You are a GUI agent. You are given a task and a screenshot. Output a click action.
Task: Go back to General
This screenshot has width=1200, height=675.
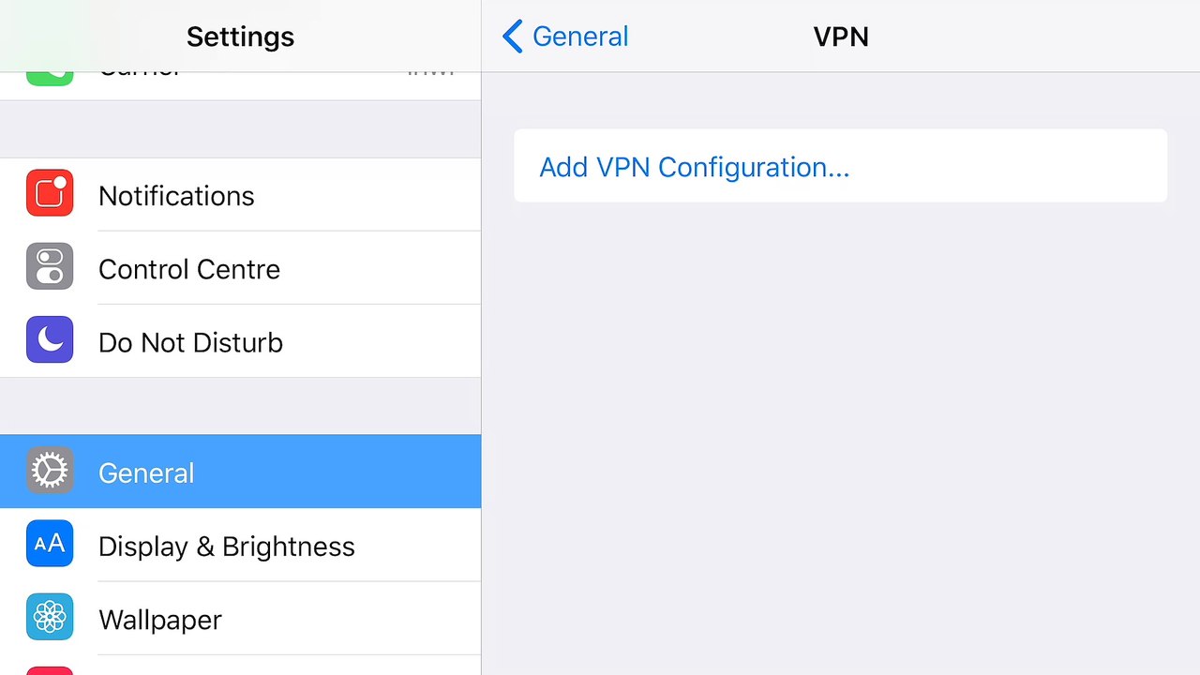coord(565,37)
